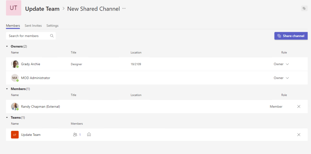This screenshot has width=311, height=154.
Task: Click the Share channel button
Action: 291,36
